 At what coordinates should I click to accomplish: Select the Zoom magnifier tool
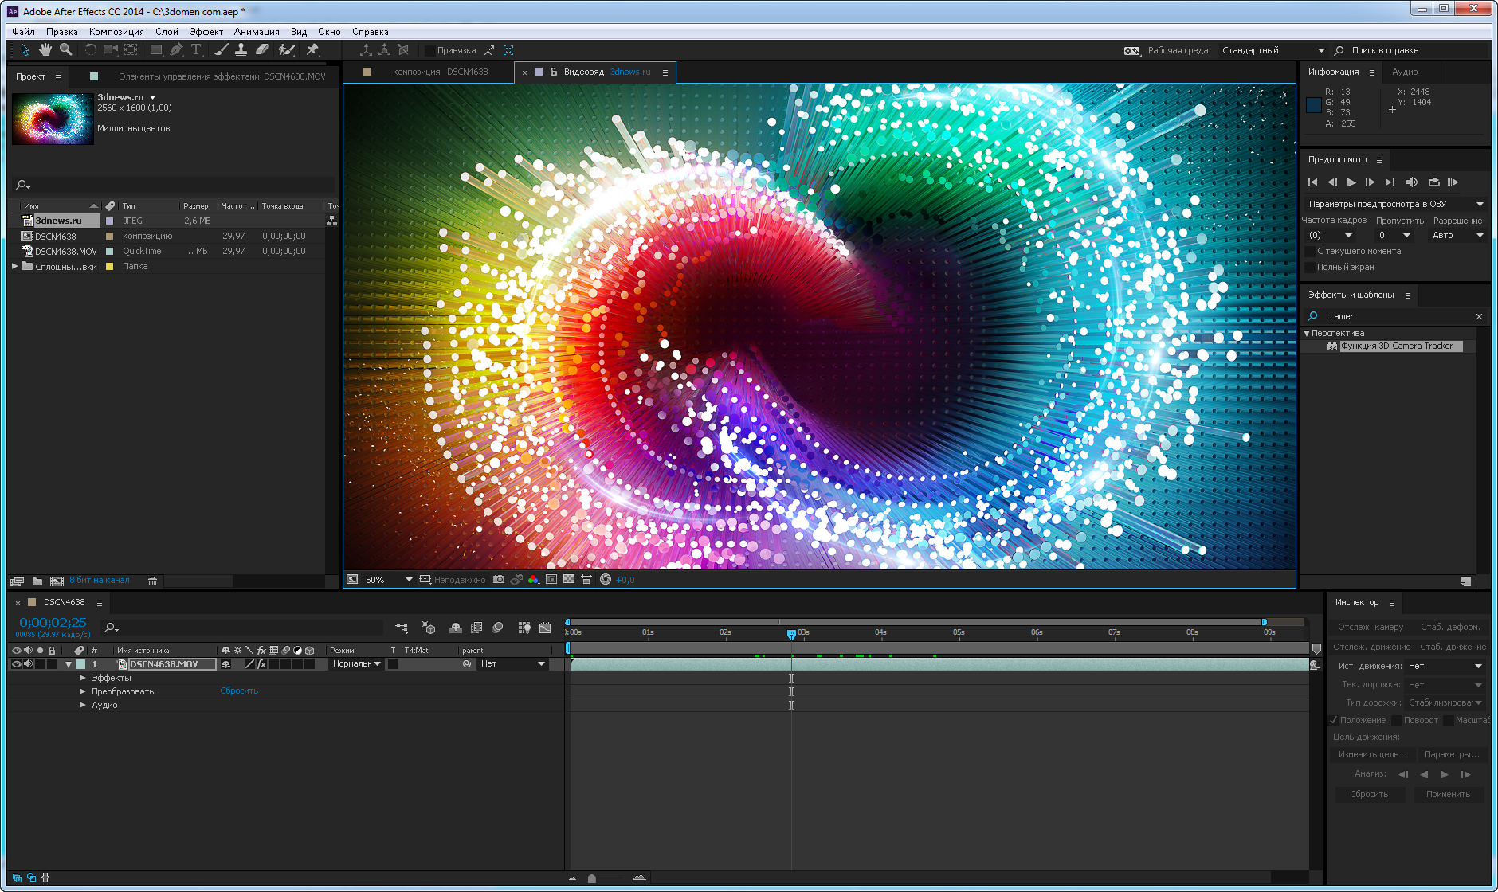coord(66,49)
